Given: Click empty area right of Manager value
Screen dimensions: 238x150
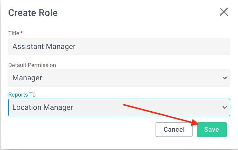Looking at the screenshot, I should pos(130,78).
